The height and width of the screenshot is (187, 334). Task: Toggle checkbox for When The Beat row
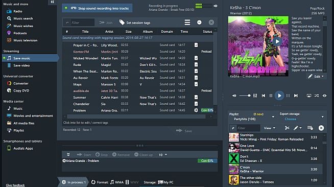click(196, 71)
